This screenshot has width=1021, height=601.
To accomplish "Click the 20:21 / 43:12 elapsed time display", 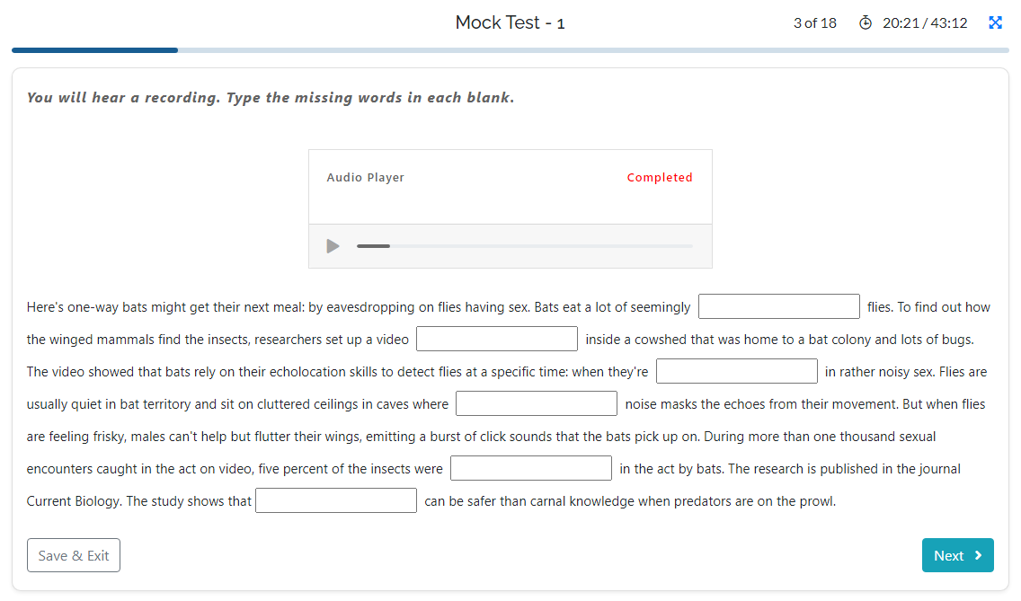I will pyautogui.click(x=925, y=22).
